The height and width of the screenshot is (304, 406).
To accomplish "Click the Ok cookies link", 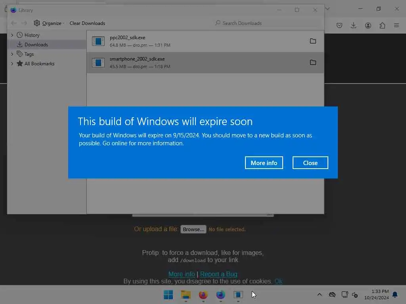I will (x=278, y=281).
